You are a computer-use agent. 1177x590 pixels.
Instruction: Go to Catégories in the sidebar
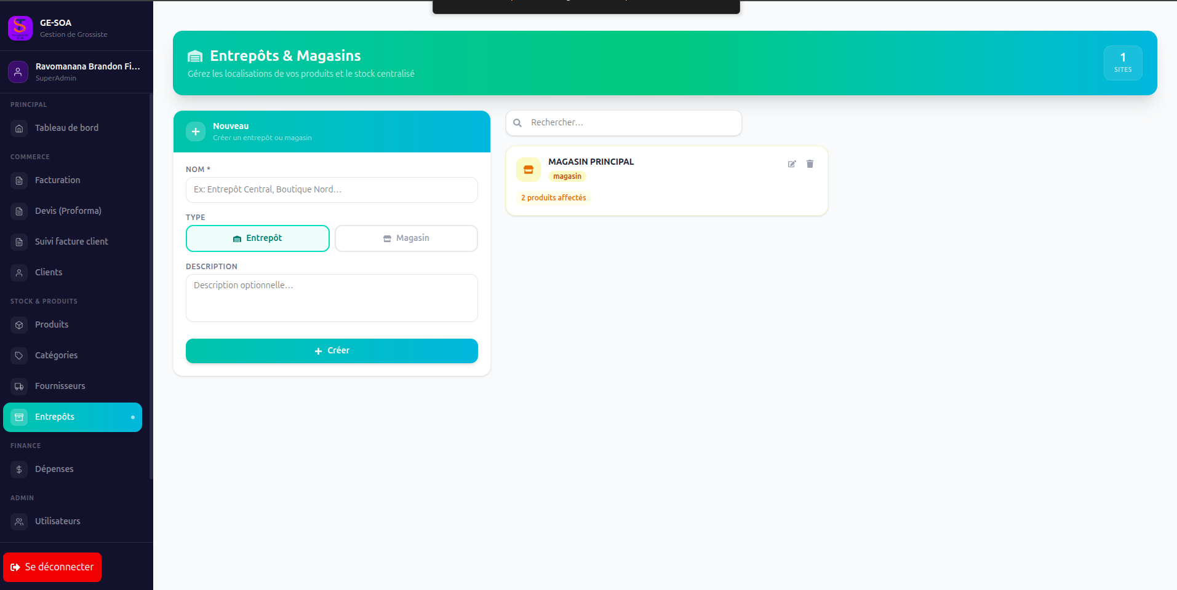pos(73,356)
